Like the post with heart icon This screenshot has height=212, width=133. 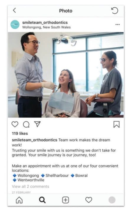pyautogui.click(x=15, y=124)
